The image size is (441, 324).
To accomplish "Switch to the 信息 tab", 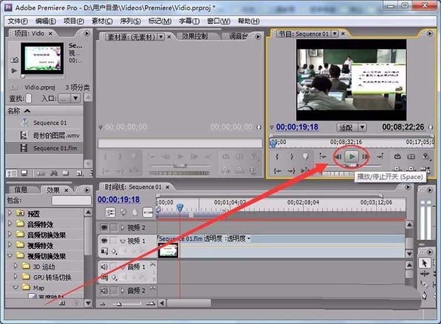I will [x=21, y=190].
